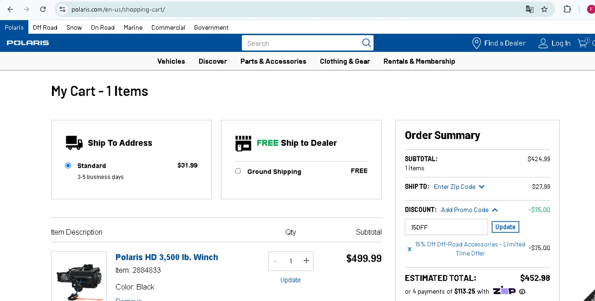
Task: Click the Log In user icon
Action: pyautogui.click(x=543, y=43)
